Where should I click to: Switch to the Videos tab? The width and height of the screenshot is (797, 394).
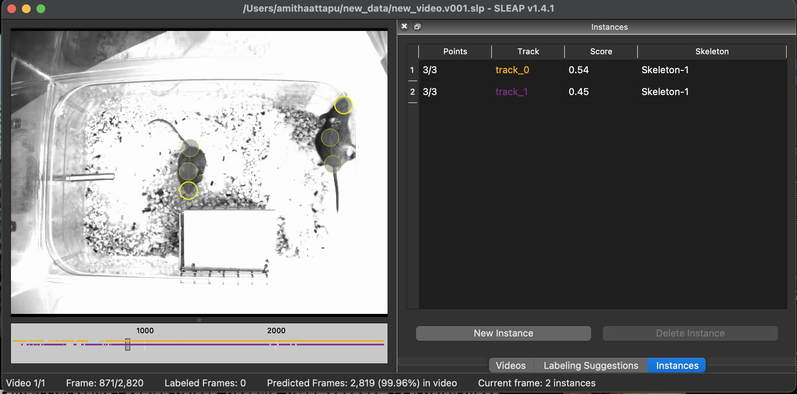[511, 365]
